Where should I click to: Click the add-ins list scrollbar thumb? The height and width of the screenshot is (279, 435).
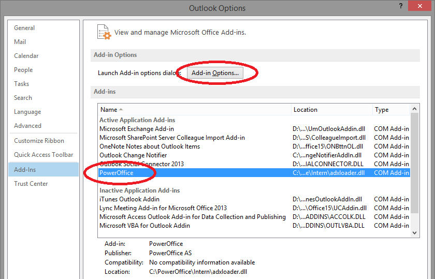click(414, 163)
